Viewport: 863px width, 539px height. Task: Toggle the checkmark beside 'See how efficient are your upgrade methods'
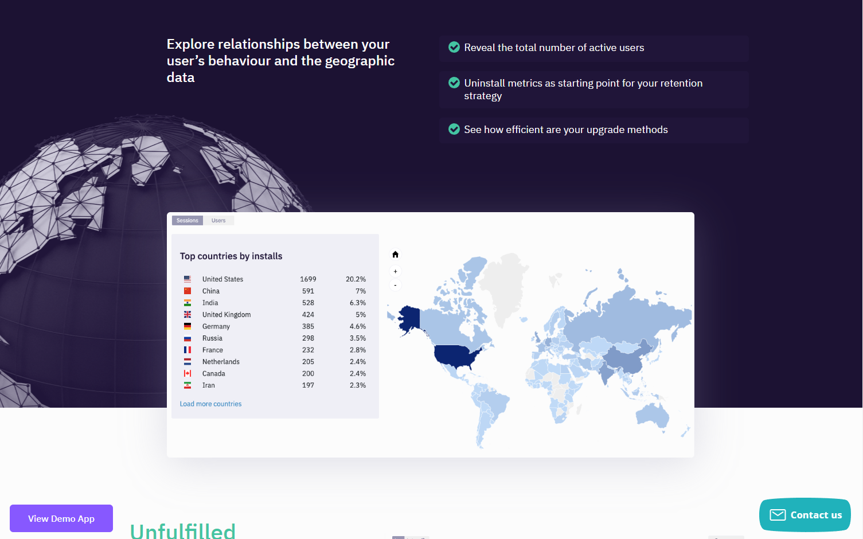[x=454, y=129]
